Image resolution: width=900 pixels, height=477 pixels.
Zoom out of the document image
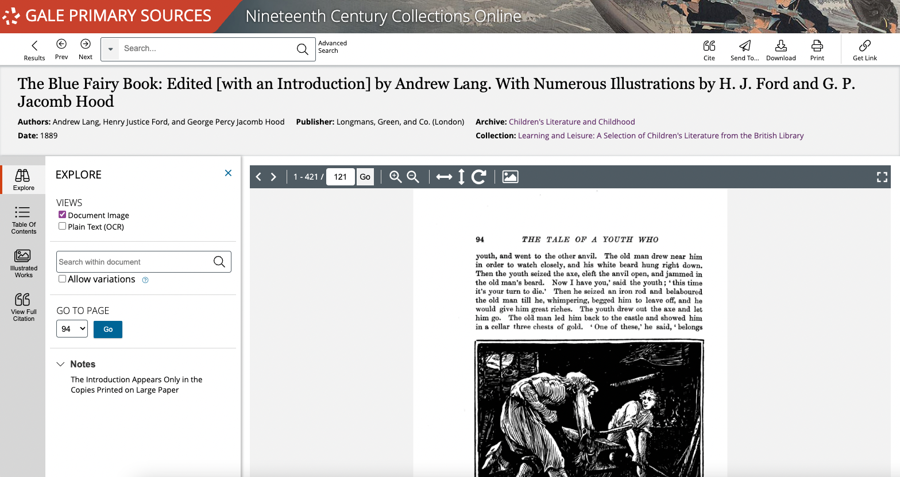tap(413, 177)
